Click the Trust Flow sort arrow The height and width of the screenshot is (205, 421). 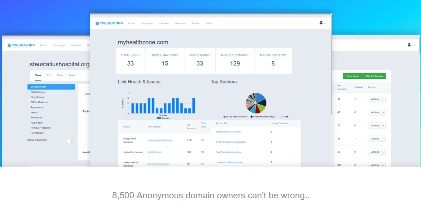tap(202, 130)
